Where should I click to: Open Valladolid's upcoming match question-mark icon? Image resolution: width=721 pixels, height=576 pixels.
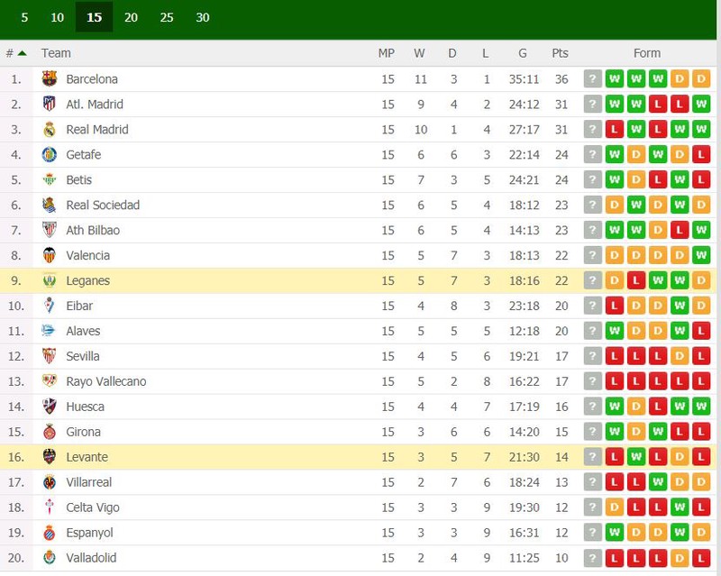[593, 558]
